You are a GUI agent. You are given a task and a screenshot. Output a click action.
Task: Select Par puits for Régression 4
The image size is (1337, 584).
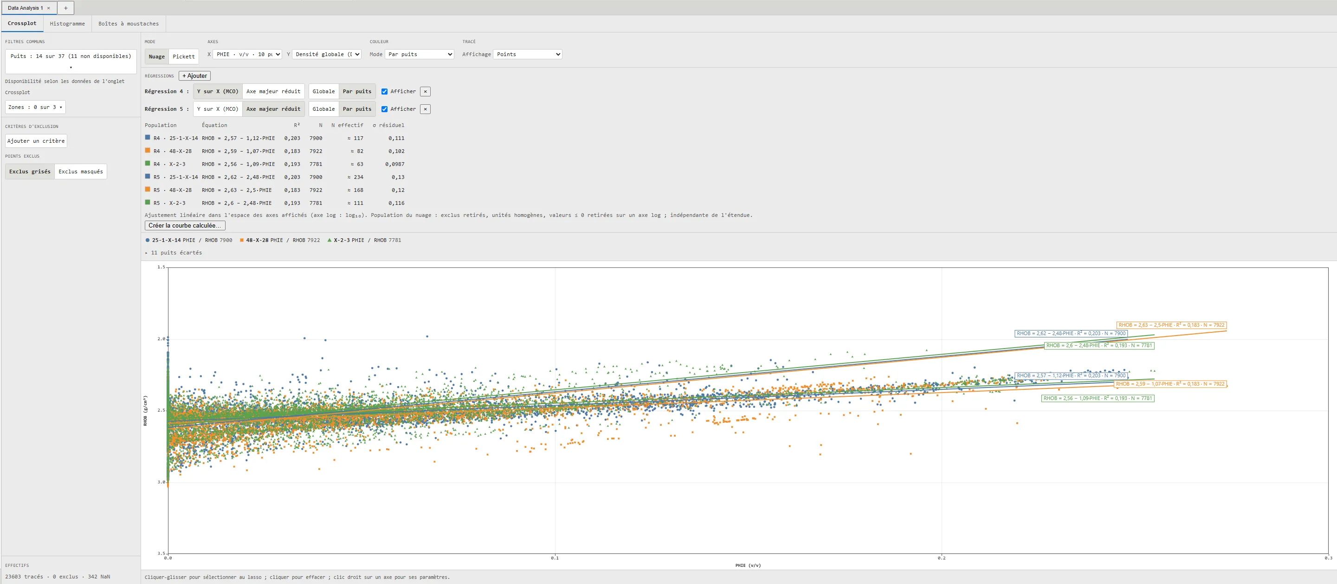pyautogui.click(x=357, y=92)
